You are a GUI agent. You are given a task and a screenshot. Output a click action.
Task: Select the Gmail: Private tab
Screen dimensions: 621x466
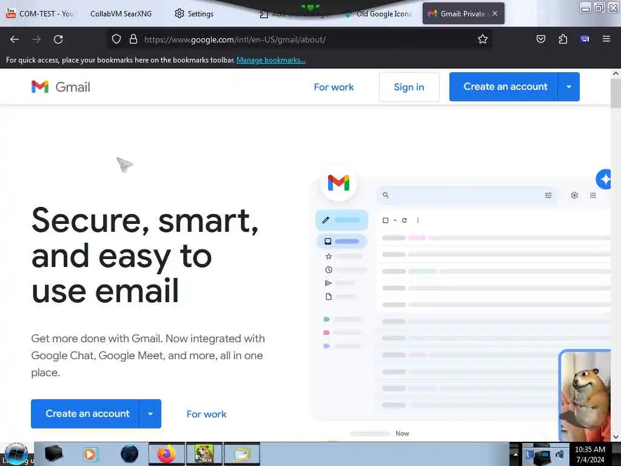tap(457, 13)
